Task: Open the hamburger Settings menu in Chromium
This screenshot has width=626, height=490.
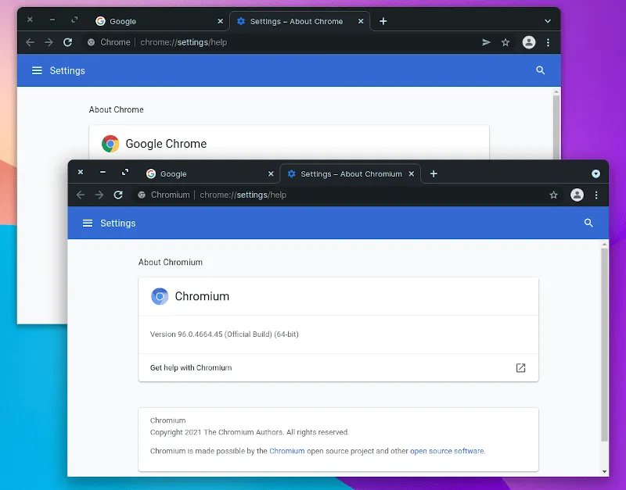Action: click(x=87, y=223)
